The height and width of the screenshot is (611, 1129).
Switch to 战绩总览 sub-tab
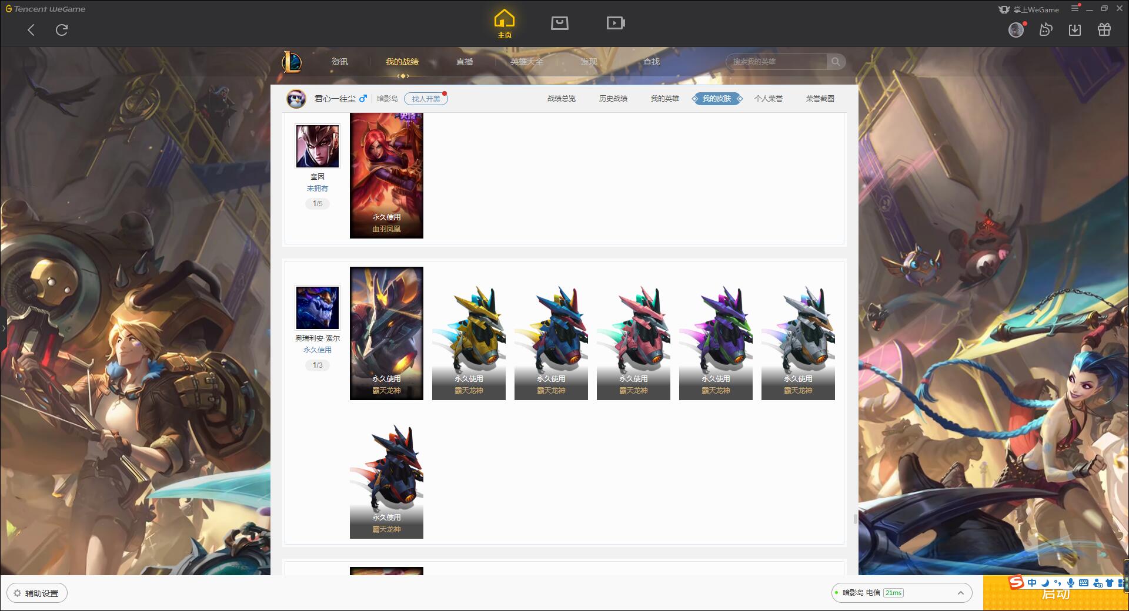[x=562, y=99]
